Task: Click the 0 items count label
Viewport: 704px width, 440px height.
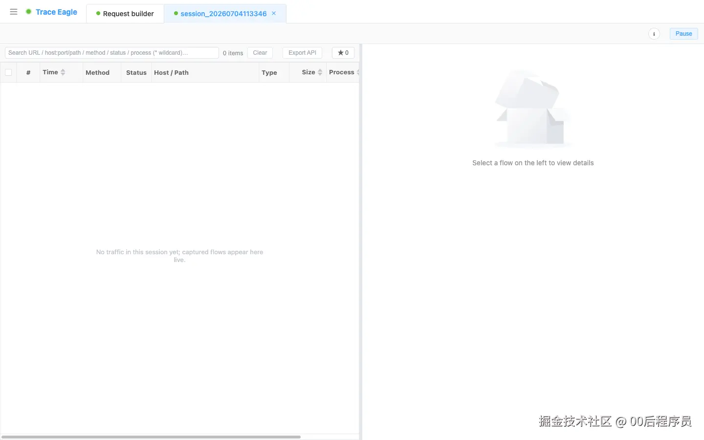Action: [x=233, y=53]
